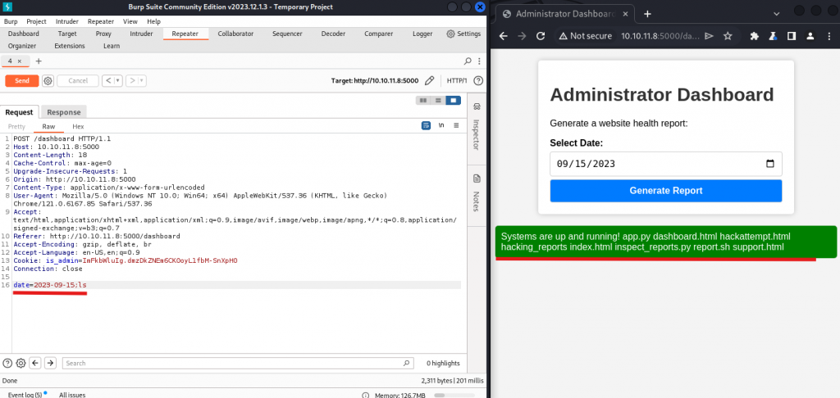The height and width of the screenshot is (398, 840).
Task: Reload the Administrator Dashboard page in Chrome
Action: 541,36
